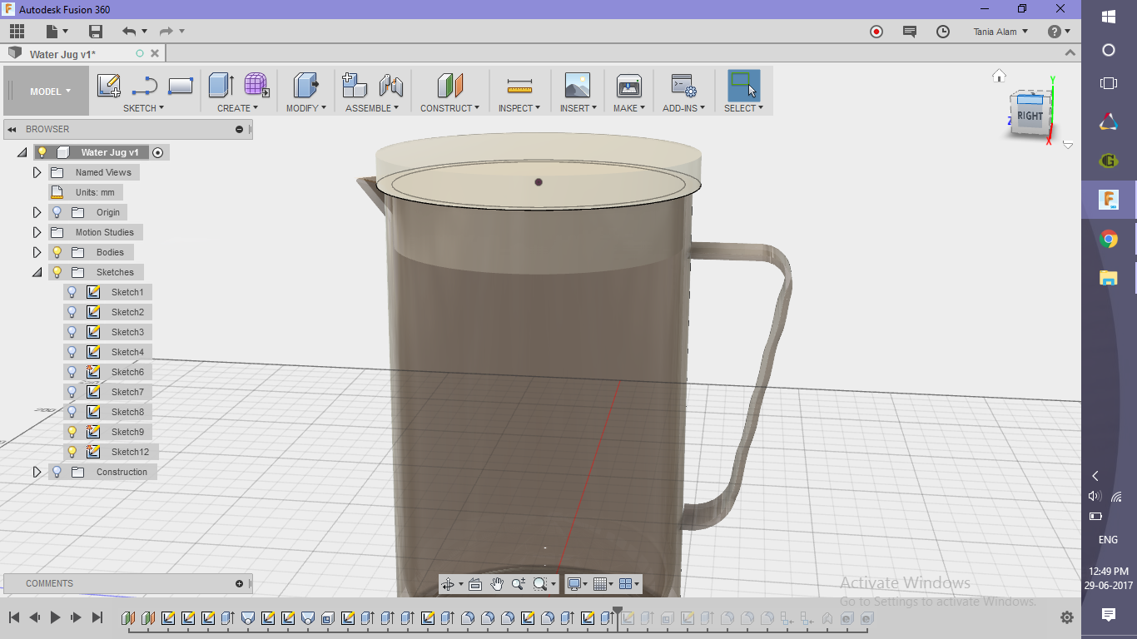The image size is (1137, 639).
Task: Expand the Named Views folder
Action: 37,172
